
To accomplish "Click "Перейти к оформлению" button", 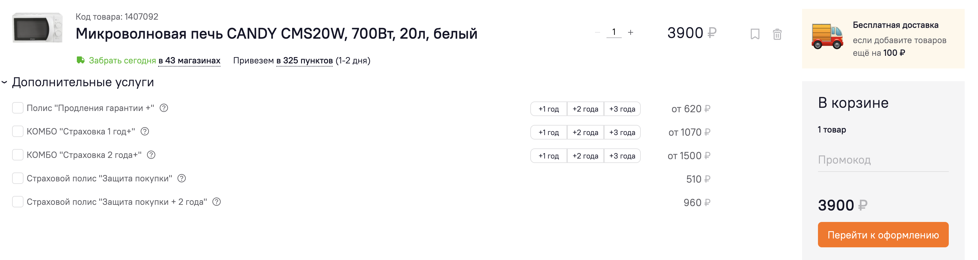I will tap(883, 235).
